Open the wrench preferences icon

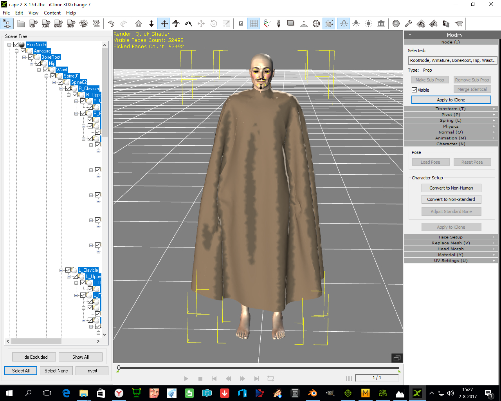pos(408,24)
